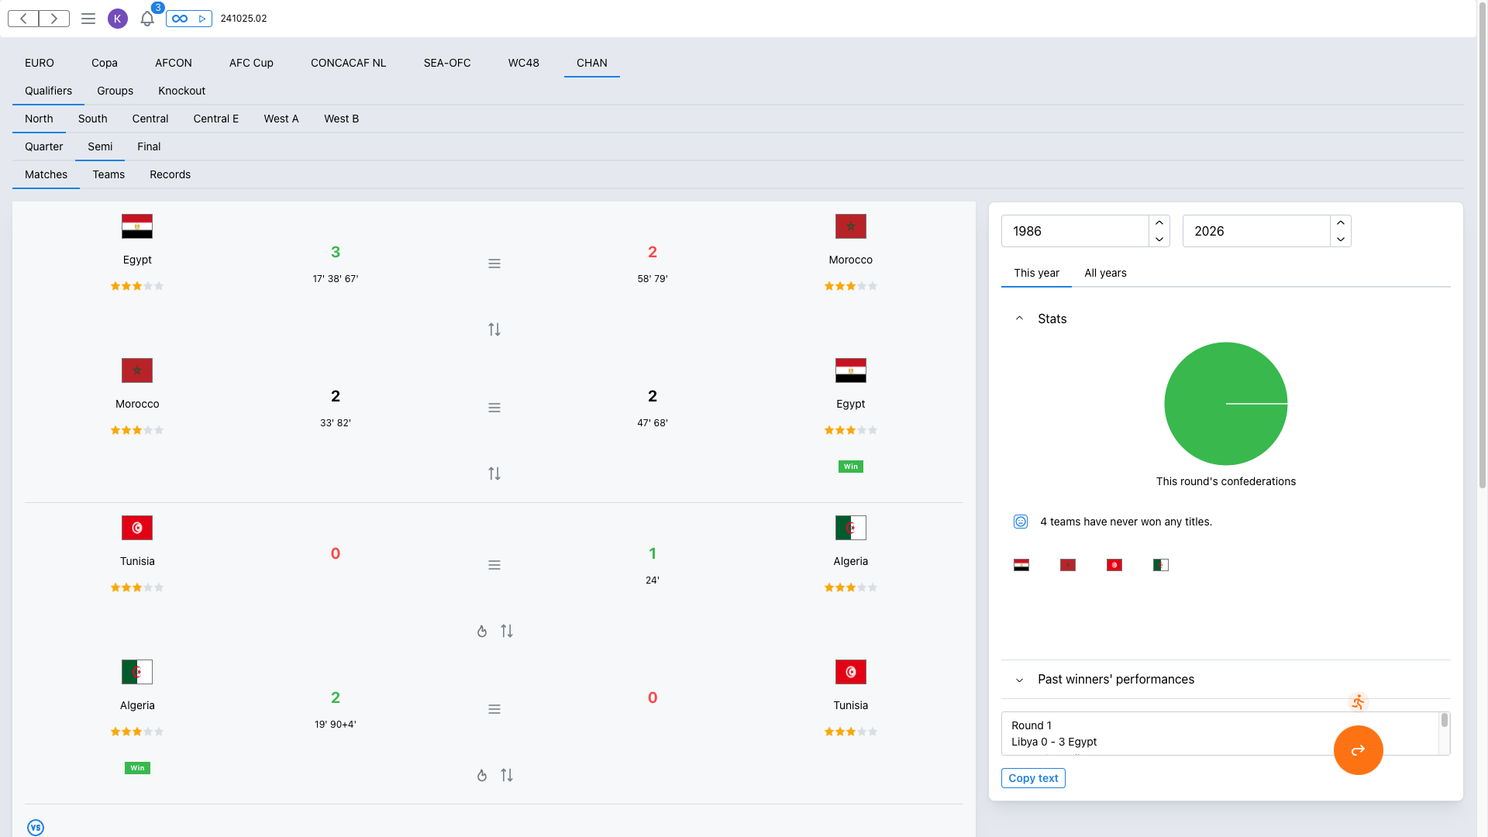Switch to the Copa tab

pos(105,63)
